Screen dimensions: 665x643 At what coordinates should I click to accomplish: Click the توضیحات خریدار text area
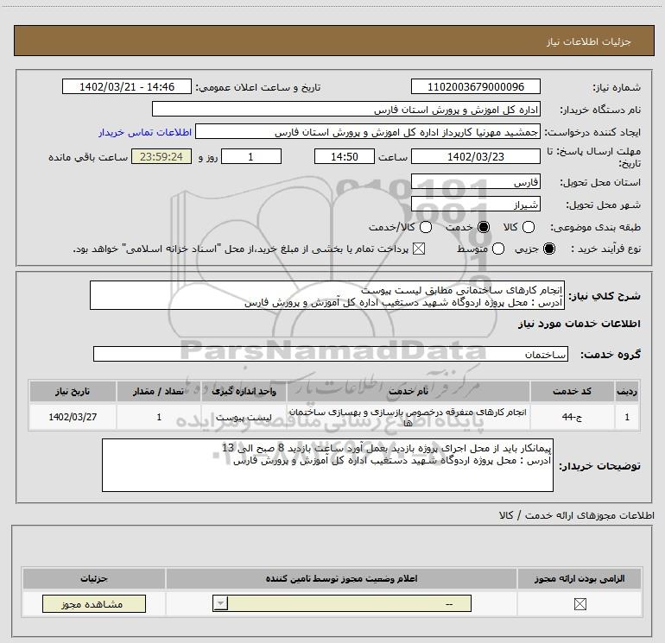pyautogui.click(x=327, y=465)
